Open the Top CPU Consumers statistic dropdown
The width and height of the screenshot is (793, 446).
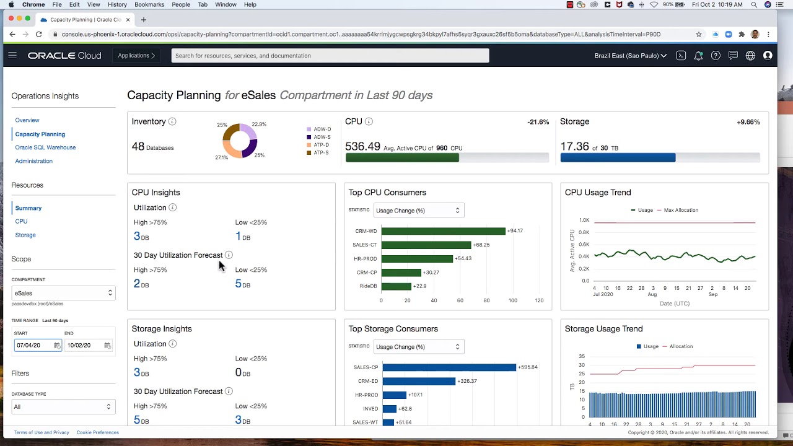coord(419,210)
